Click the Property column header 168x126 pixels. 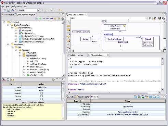click(78, 101)
